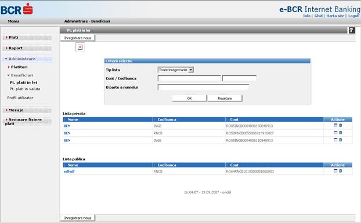The width and height of the screenshot is (361, 223).
Task: Delete the first BEN beneficiary in Lista privata
Action: pos(340,125)
